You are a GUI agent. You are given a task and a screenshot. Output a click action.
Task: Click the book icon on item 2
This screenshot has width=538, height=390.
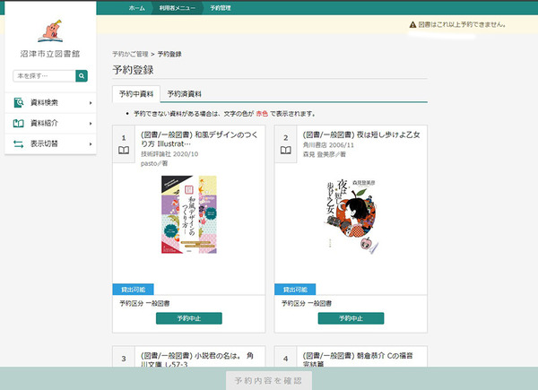tap(285, 151)
